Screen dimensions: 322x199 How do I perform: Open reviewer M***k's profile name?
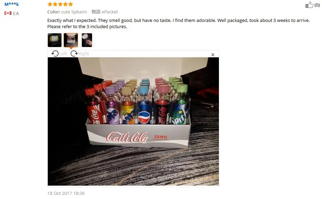(x=12, y=4)
